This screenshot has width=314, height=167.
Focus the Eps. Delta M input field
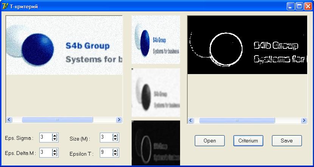pyautogui.click(x=46, y=152)
